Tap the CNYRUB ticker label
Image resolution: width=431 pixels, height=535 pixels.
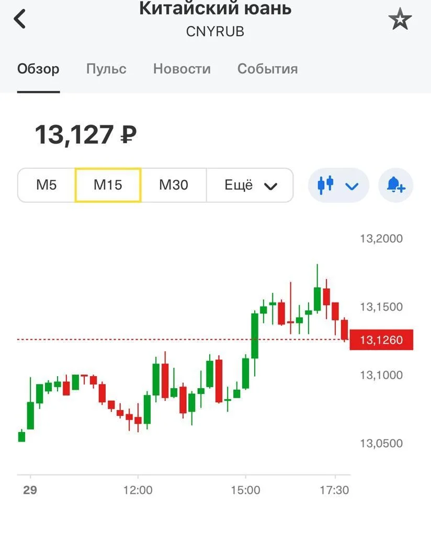click(x=215, y=32)
